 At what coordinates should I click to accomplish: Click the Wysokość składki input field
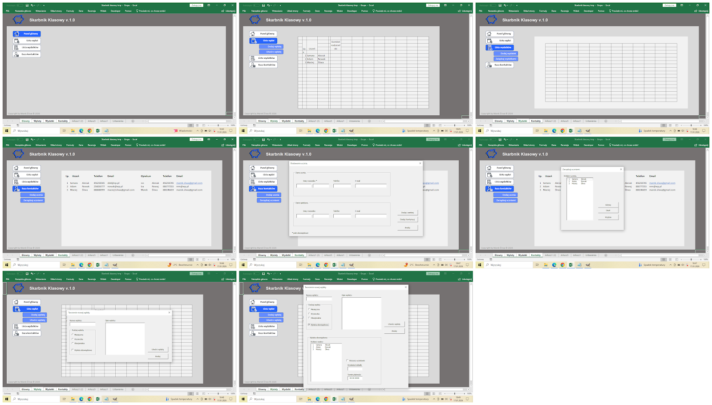tap(355, 369)
